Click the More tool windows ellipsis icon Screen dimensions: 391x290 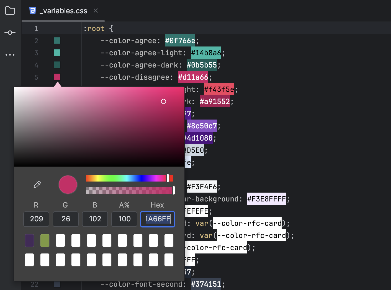click(x=10, y=54)
